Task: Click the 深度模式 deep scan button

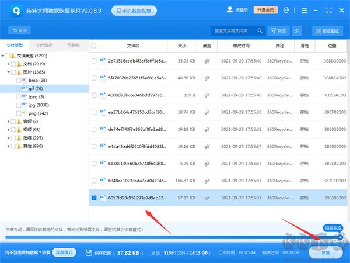Action: click(x=65, y=253)
